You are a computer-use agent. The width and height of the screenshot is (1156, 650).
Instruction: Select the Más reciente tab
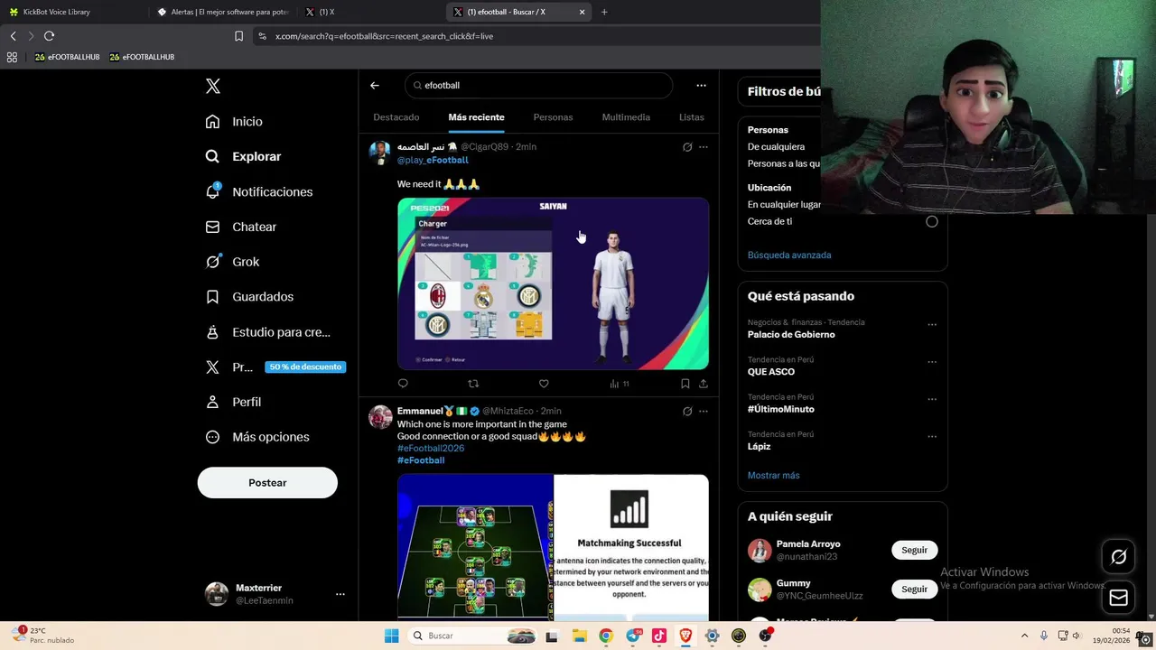tap(476, 117)
